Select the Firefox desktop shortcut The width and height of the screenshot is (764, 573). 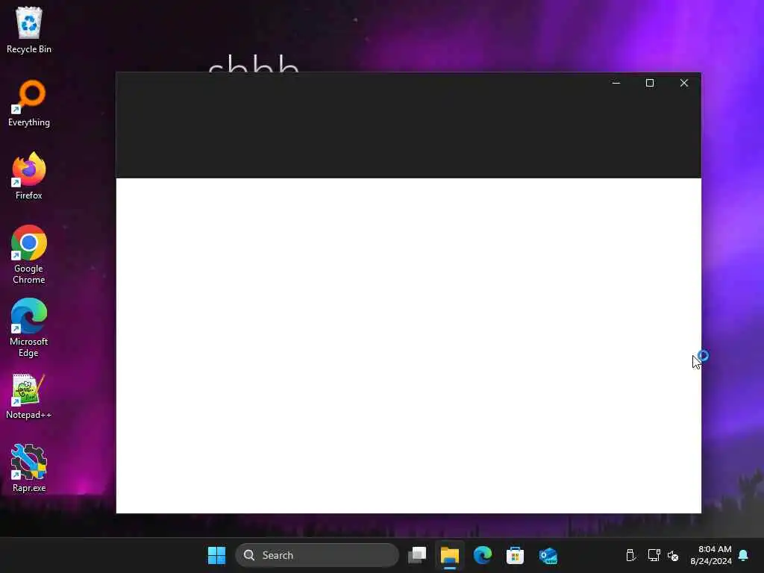(29, 176)
